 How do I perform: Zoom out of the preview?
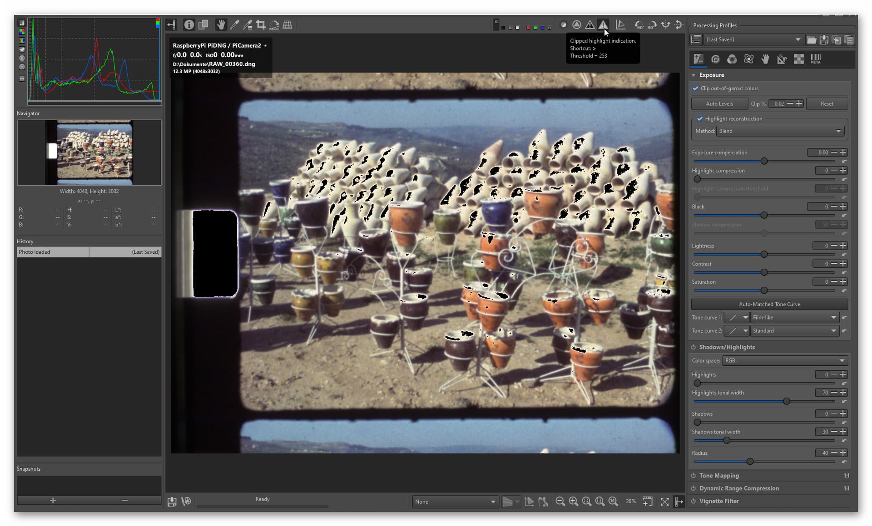pyautogui.click(x=560, y=501)
